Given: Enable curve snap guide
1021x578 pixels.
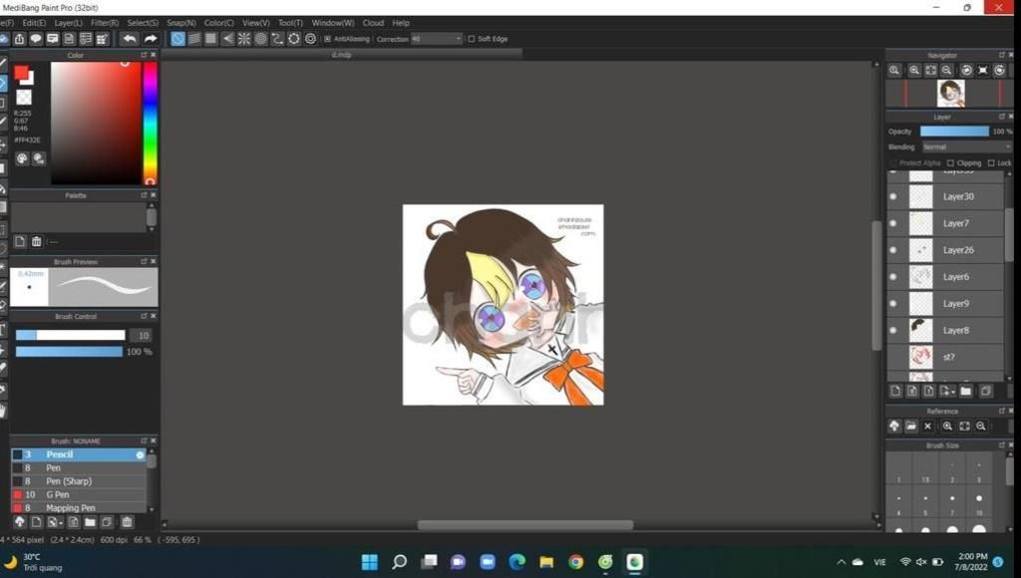Looking at the screenshot, I should (x=277, y=39).
